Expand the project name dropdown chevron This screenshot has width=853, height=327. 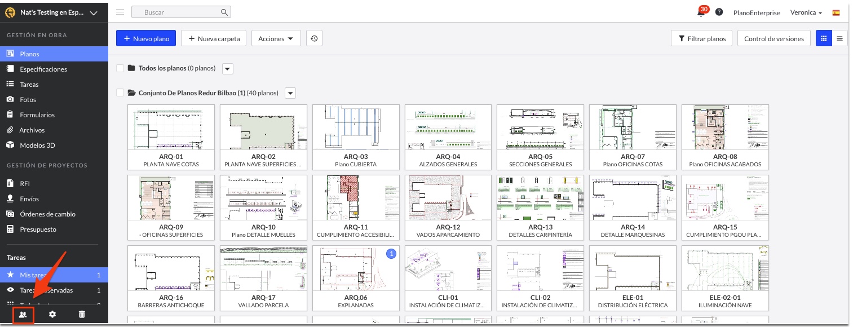(94, 13)
